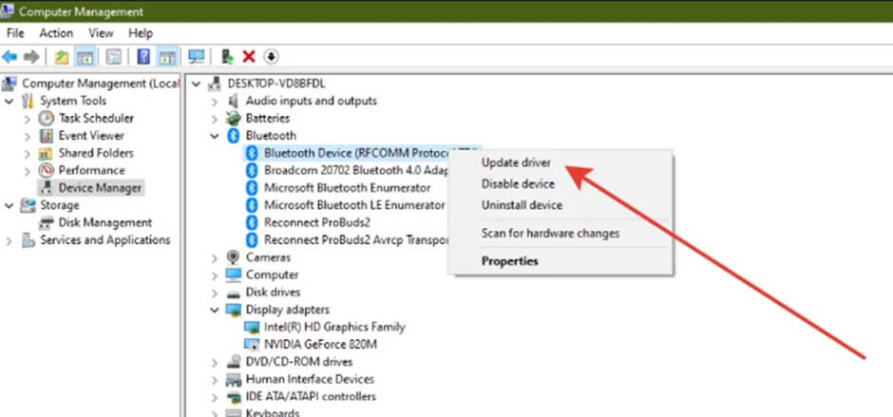This screenshot has height=417, width=893.
Task: Select Microsoft Bluetooth Enumerator device
Action: point(348,187)
